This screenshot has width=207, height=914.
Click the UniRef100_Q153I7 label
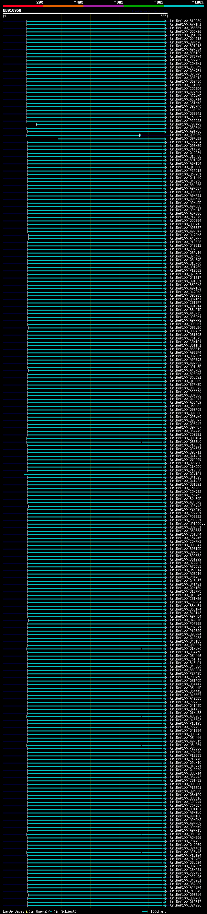186,902
